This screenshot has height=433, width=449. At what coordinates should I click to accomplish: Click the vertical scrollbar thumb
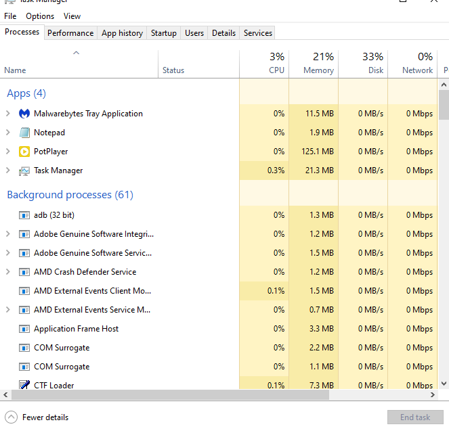[444, 105]
